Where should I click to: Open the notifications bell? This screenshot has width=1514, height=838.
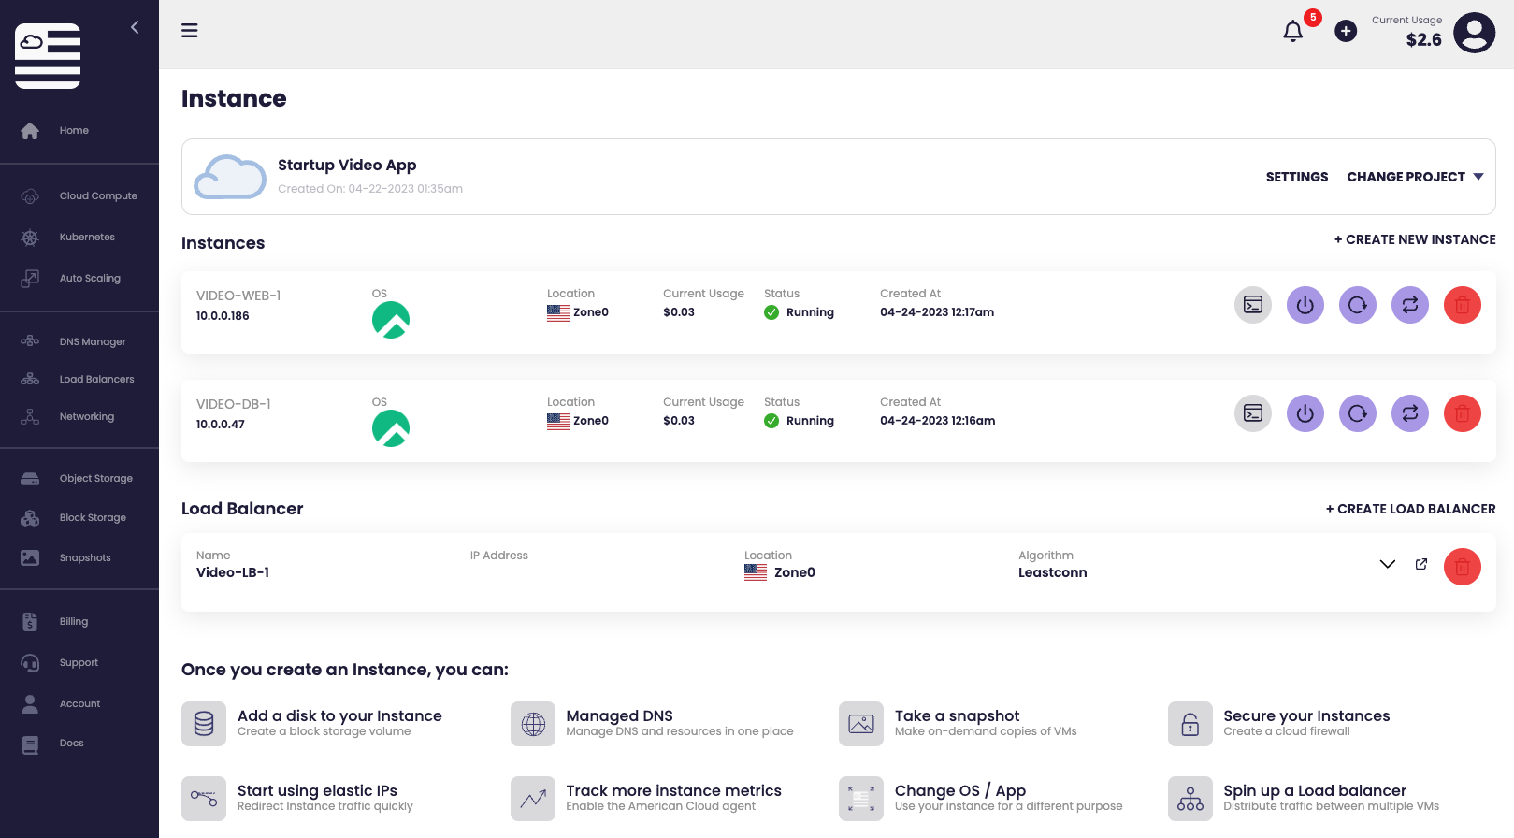click(x=1292, y=32)
